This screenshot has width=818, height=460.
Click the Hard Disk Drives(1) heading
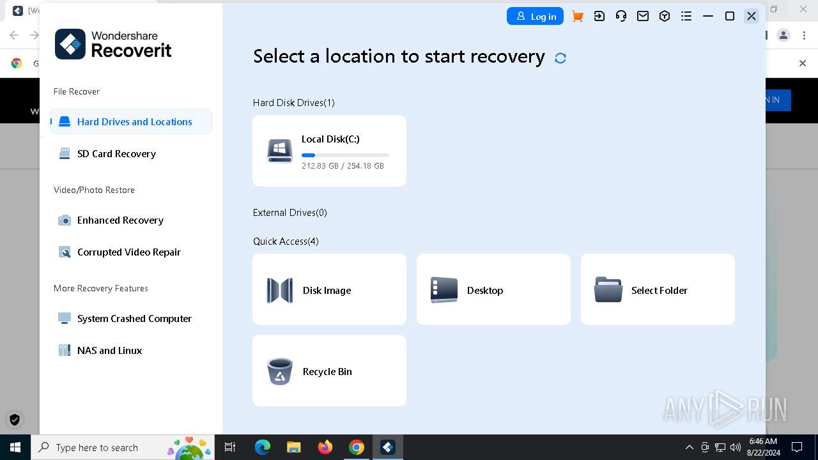pos(293,102)
